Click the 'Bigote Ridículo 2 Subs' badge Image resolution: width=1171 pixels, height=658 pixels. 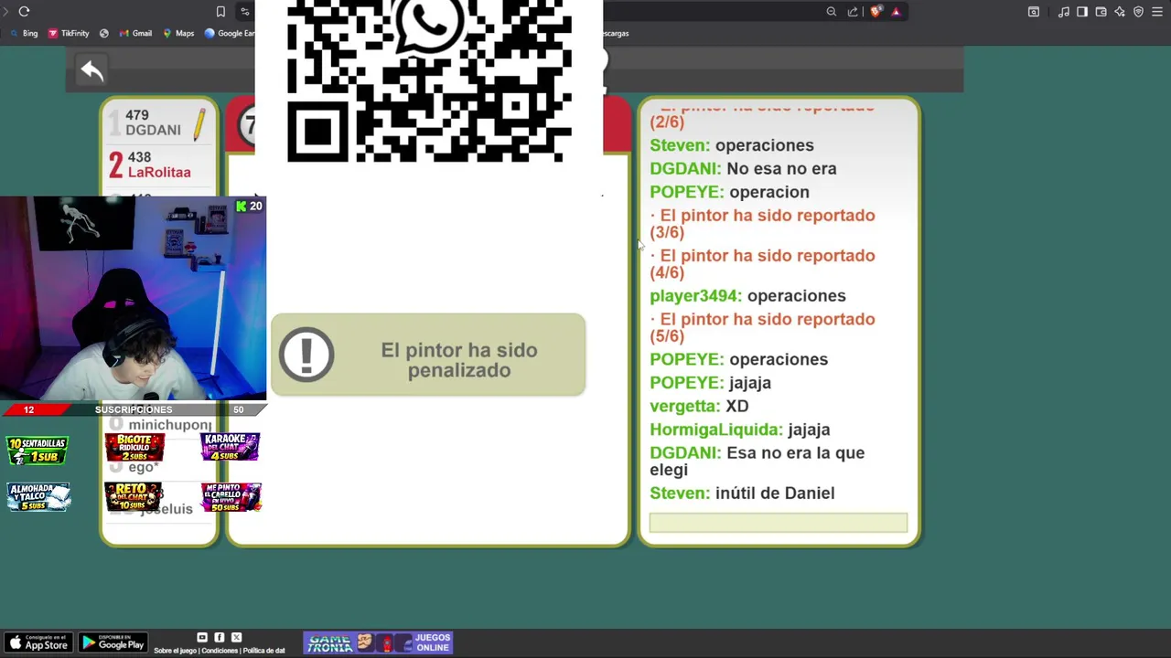tap(134, 448)
